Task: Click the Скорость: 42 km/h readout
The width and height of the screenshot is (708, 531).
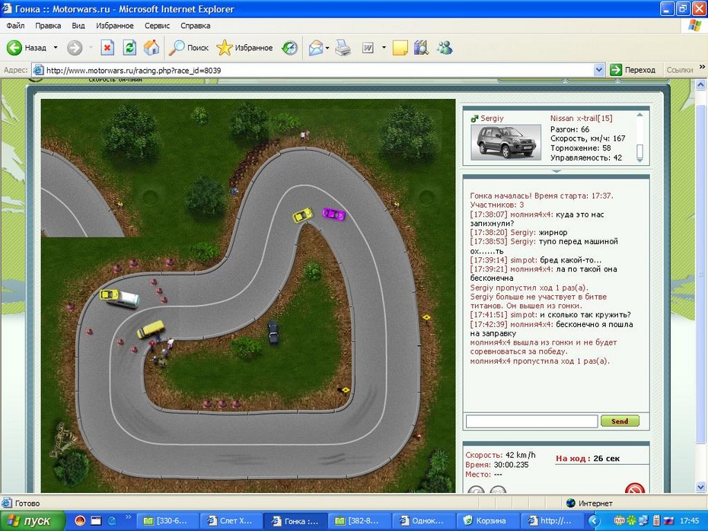Action: pos(500,455)
